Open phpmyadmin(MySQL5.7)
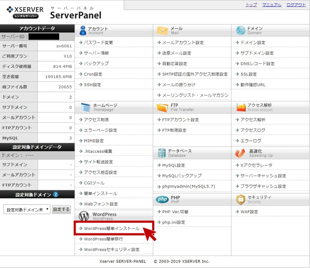 189,186
